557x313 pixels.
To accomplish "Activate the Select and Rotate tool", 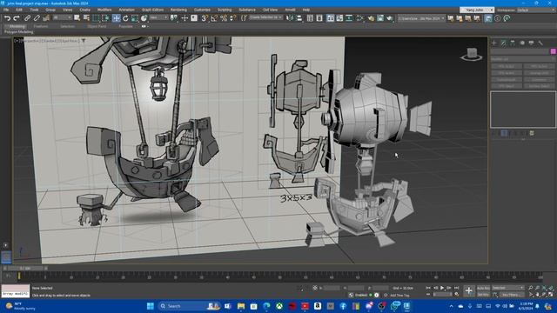I will [125, 18].
